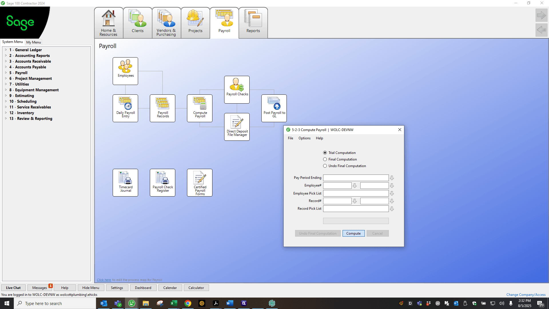This screenshot has height=309, width=549.
Task: Click the Compute button
Action: pyautogui.click(x=353, y=233)
